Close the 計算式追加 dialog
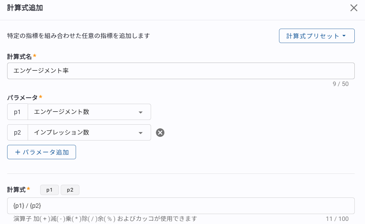The height and width of the screenshot is (224, 365). [x=354, y=8]
